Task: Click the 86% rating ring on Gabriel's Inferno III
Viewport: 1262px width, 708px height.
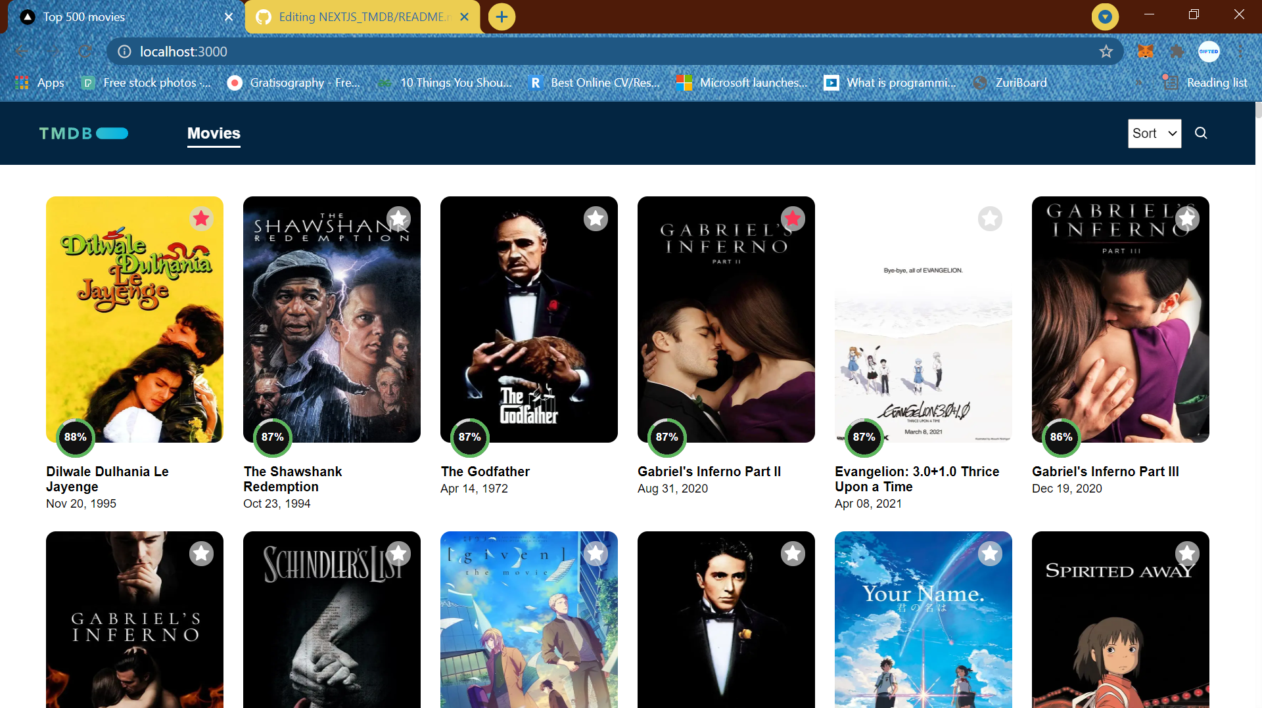Action: click(1062, 437)
